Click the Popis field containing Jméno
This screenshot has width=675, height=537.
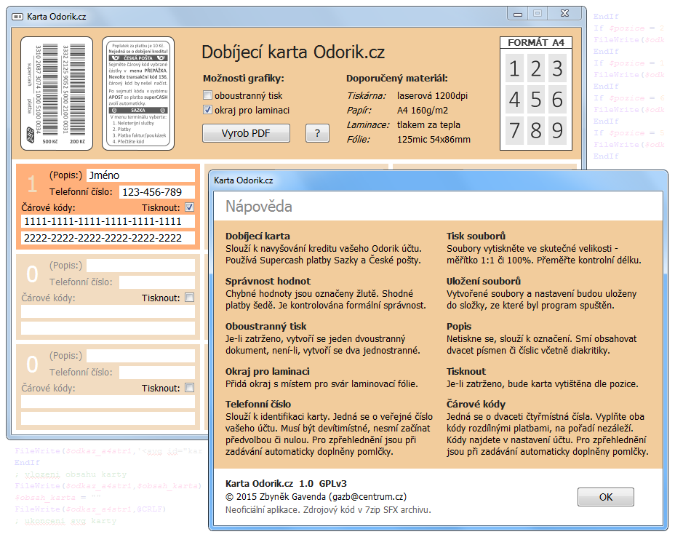click(x=140, y=175)
